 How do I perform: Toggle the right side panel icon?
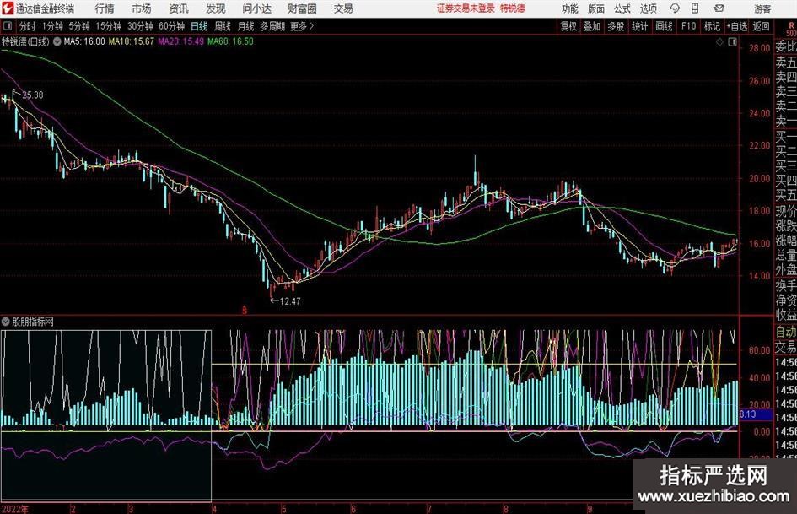click(x=732, y=42)
